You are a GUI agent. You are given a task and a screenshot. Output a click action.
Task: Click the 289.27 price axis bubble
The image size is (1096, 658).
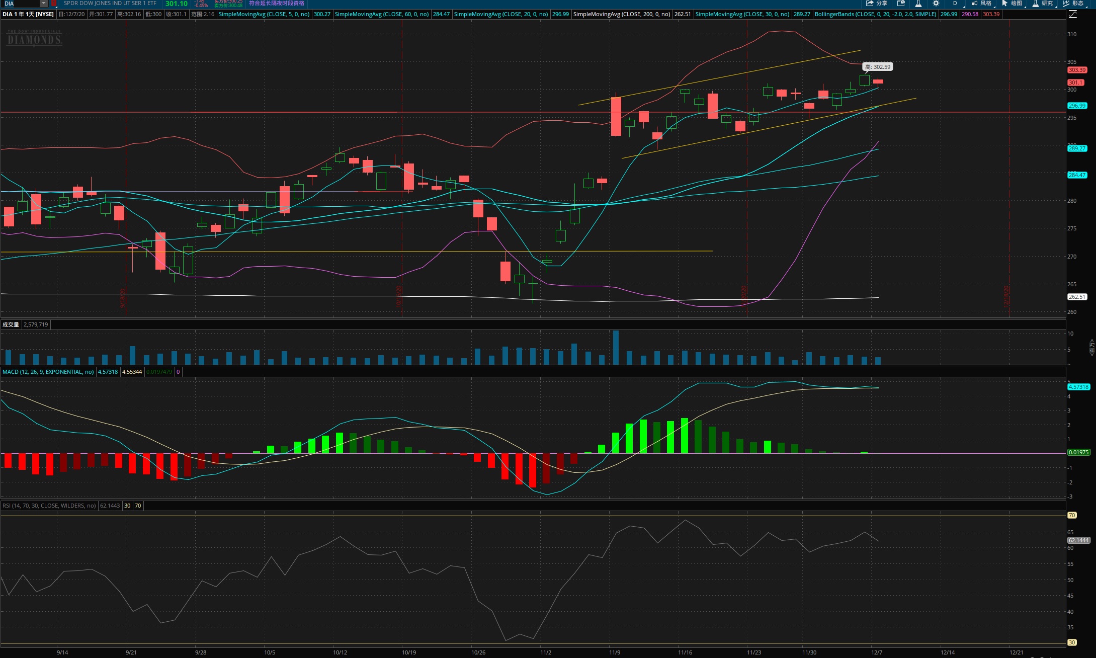pos(1077,148)
